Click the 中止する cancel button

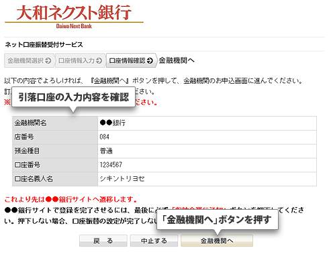point(154,241)
